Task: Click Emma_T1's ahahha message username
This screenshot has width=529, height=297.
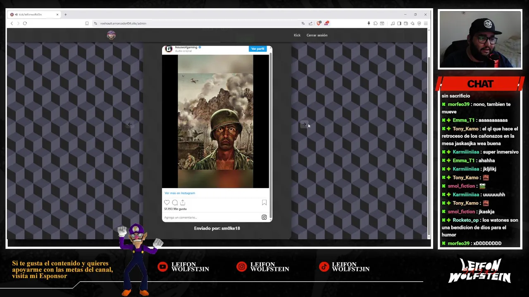Action: 463,160
